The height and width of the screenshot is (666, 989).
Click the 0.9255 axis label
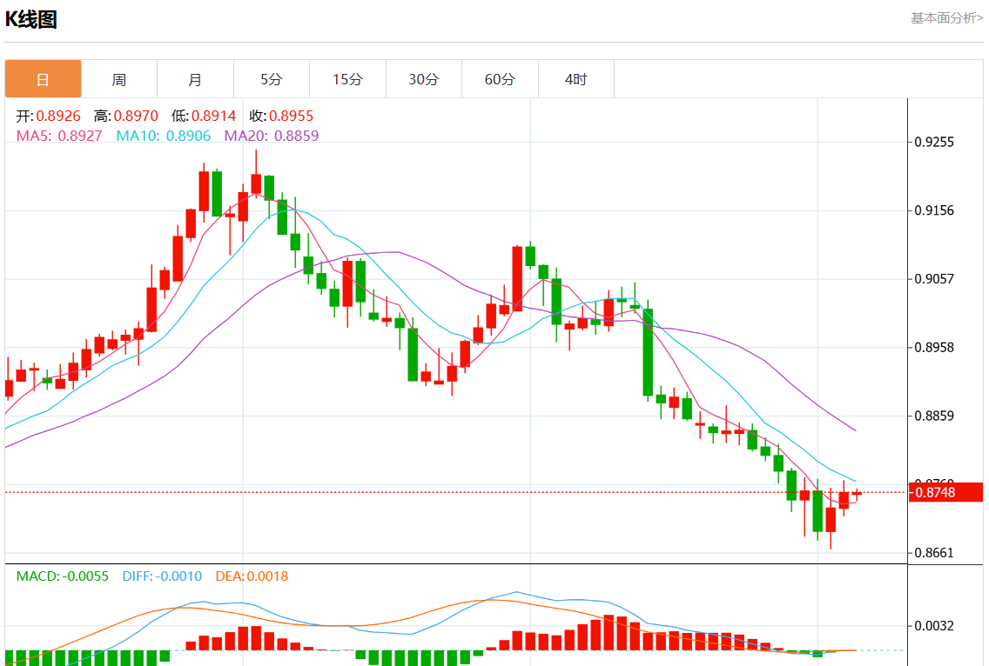[934, 142]
